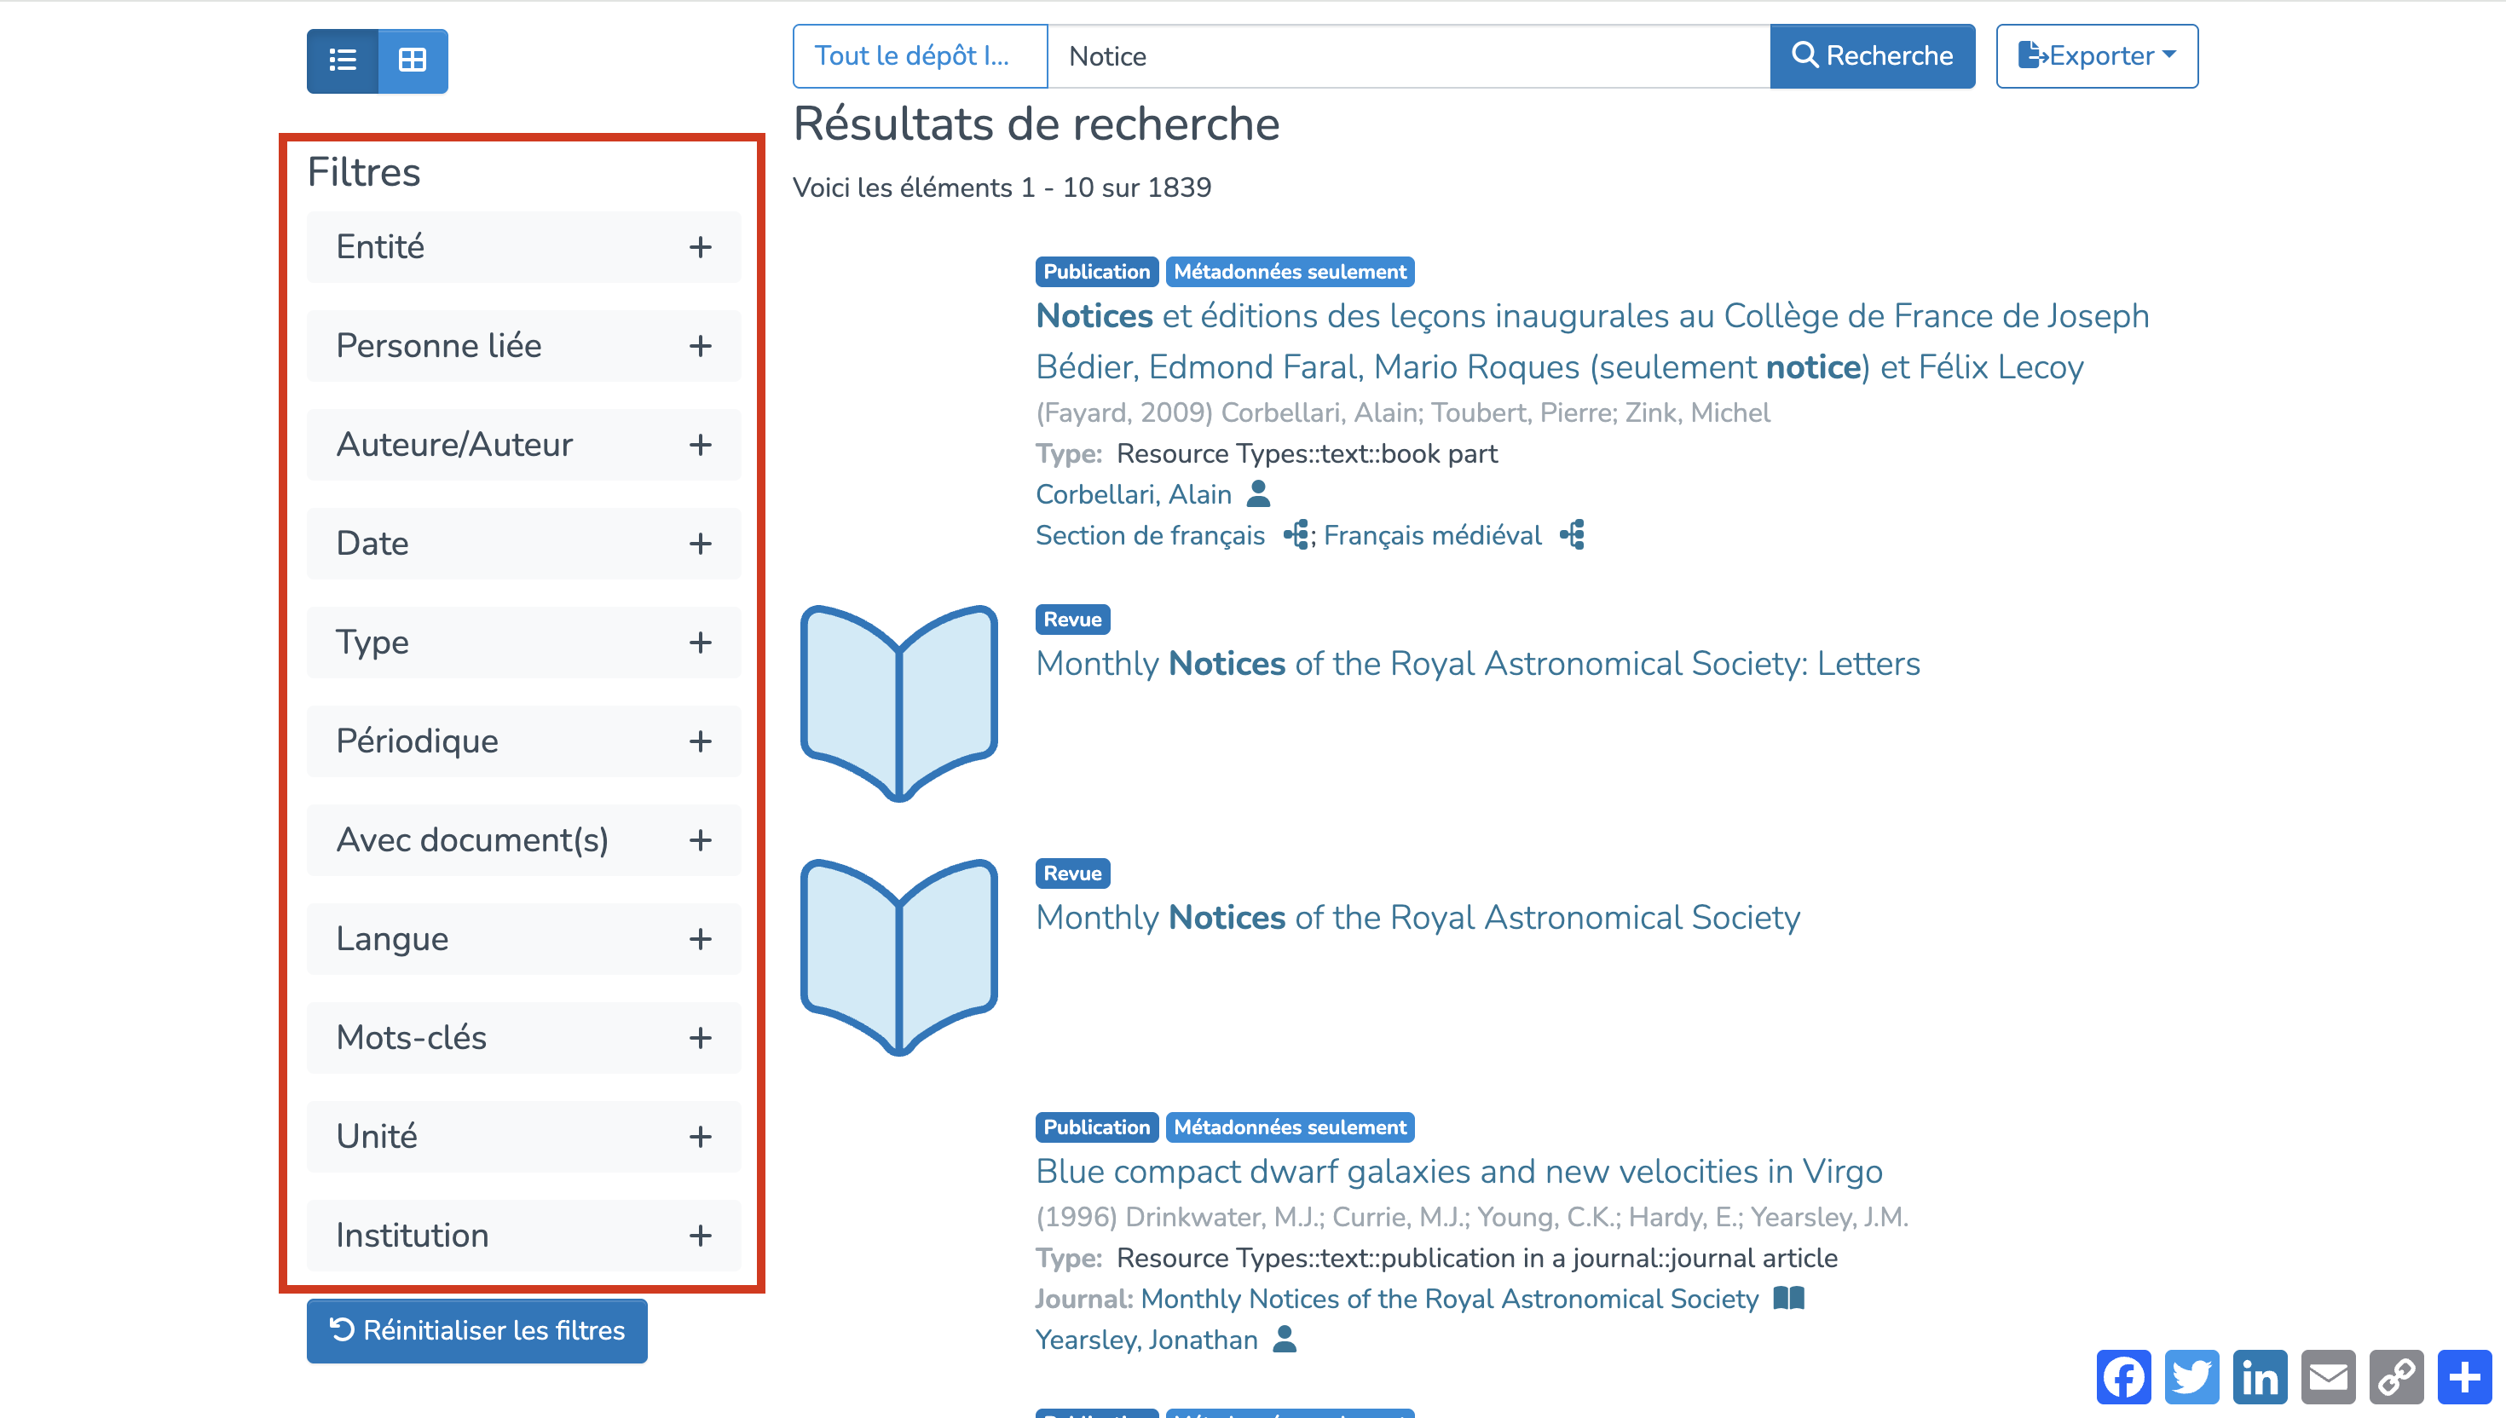Open more sharing options plus icon
The width and height of the screenshot is (2506, 1418).
[x=2464, y=1377]
